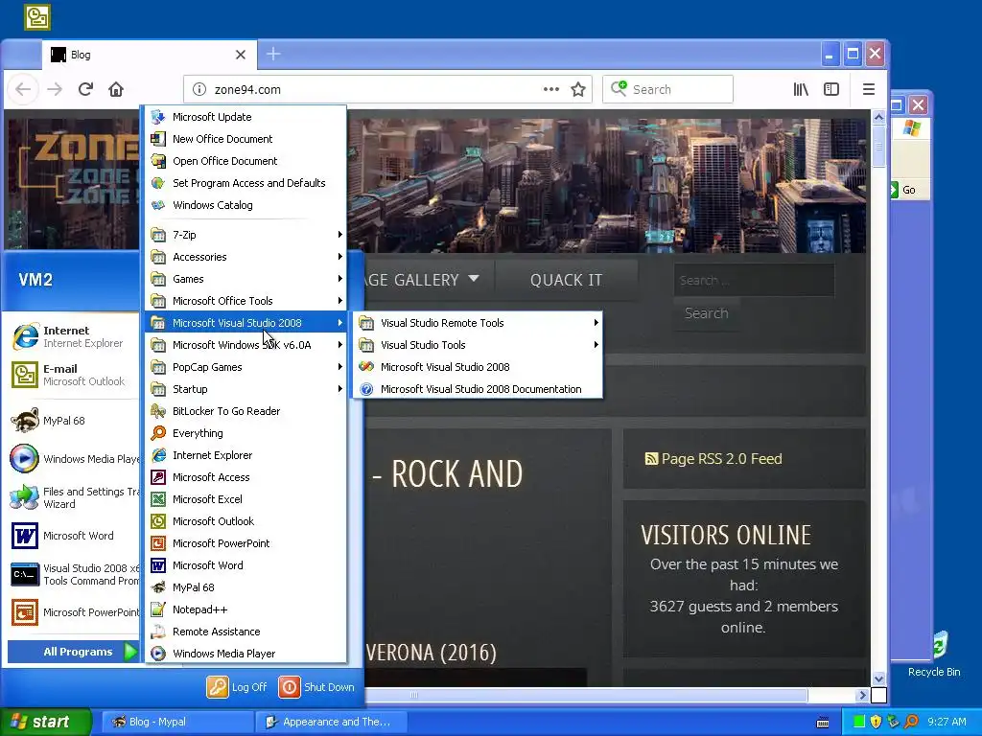
Task: Click the website Search button
Action: (x=707, y=313)
